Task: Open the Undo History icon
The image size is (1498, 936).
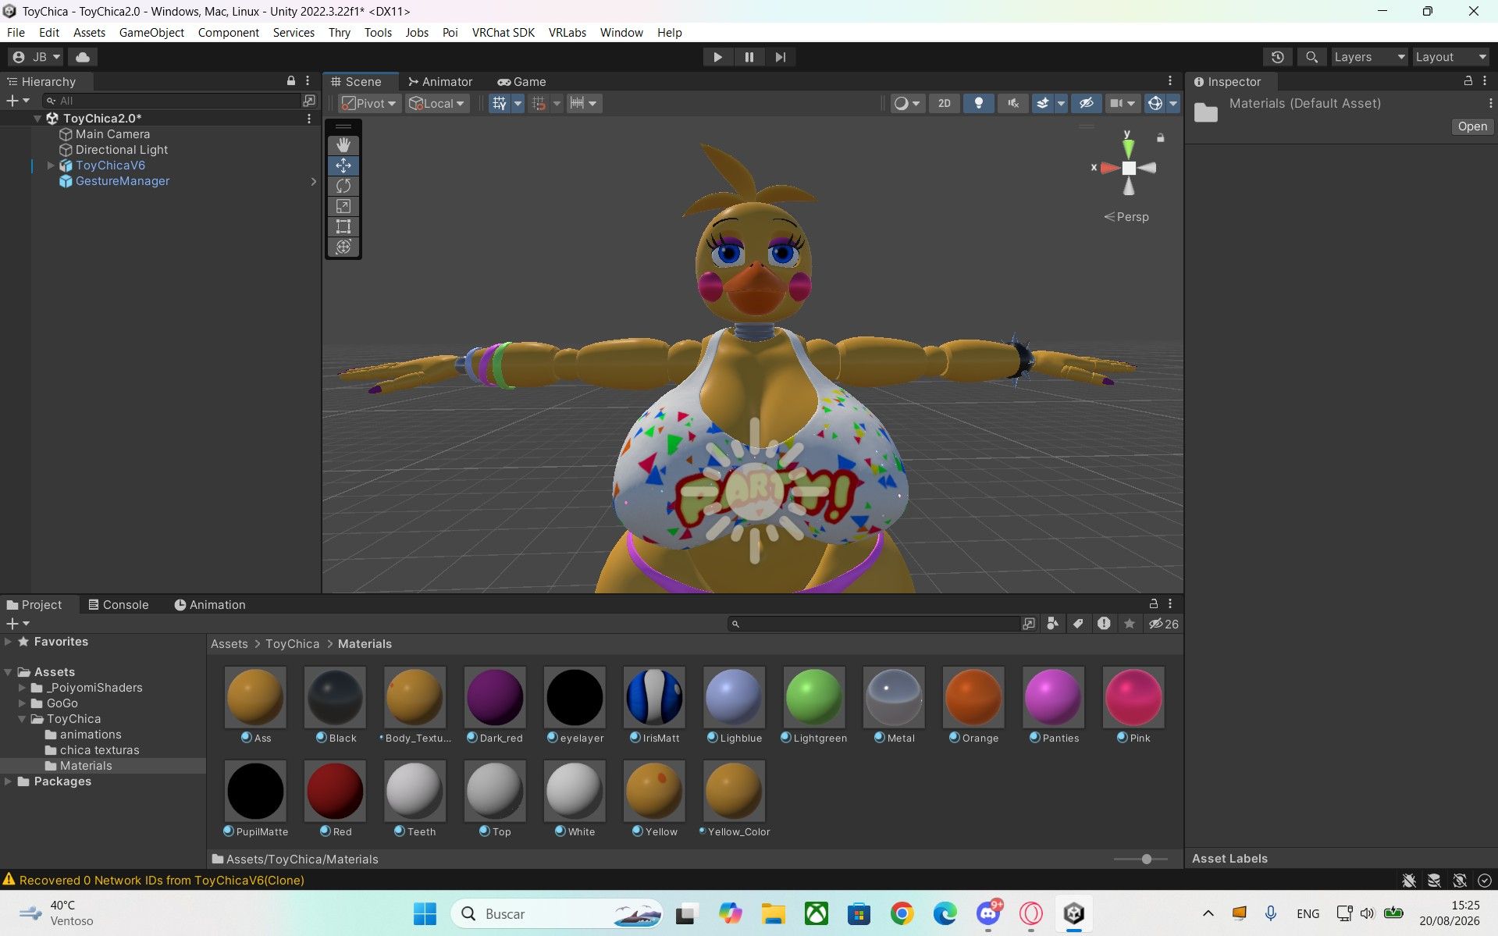Action: click(1278, 57)
